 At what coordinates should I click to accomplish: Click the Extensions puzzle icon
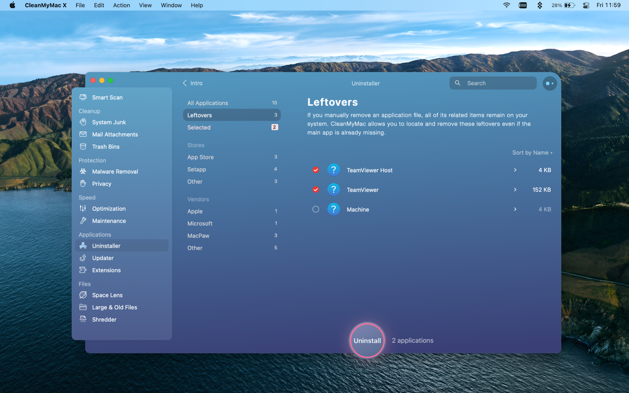pyautogui.click(x=83, y=270)
